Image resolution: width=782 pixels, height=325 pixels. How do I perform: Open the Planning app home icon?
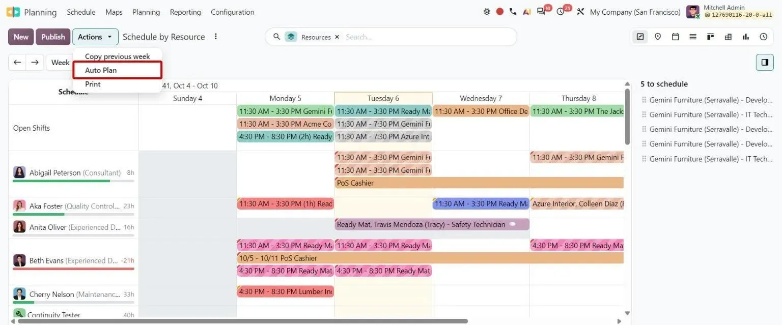pos(13,12)
